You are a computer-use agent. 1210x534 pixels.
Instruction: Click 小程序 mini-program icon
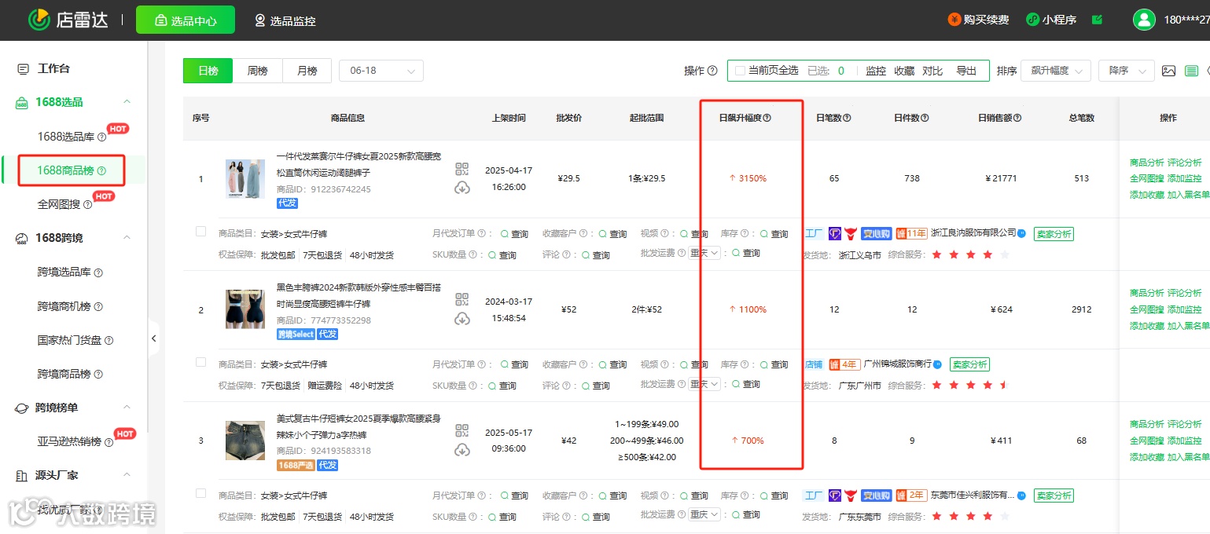[1033, 20]
